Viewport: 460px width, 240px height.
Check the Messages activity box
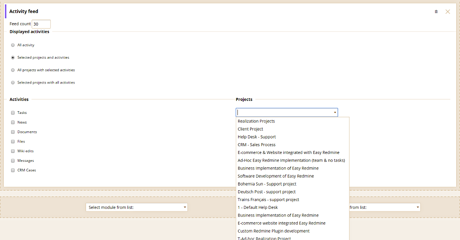tap(13, 161)
